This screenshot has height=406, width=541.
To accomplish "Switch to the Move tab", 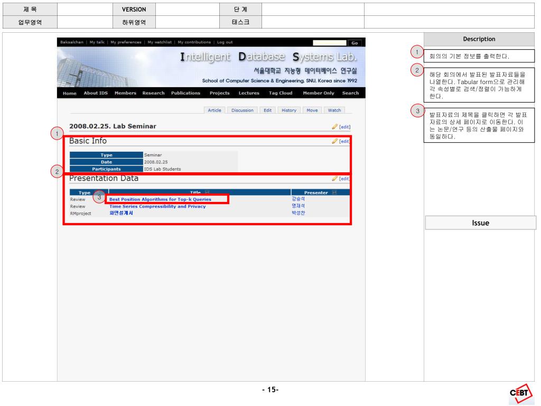I will 312,110.
